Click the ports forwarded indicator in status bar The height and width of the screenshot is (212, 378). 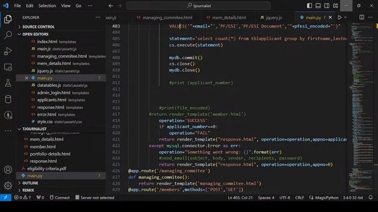point(40,198)
